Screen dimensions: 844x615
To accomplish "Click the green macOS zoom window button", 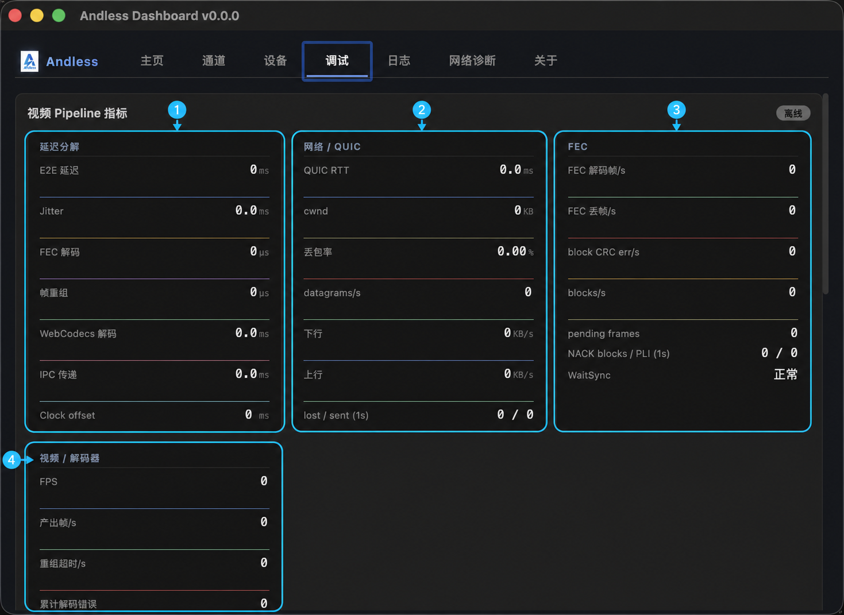I will [59, 16].
